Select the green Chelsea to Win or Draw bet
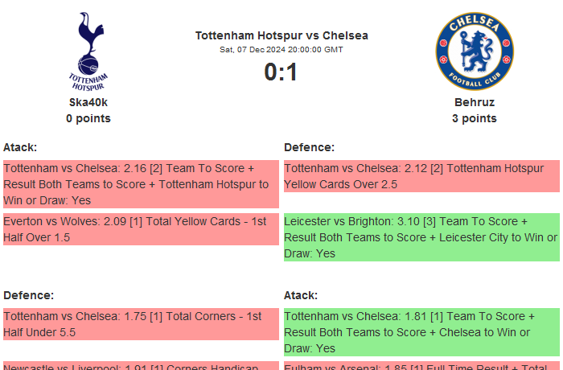Viewport: 563px width, 370px height. [421, 332]
